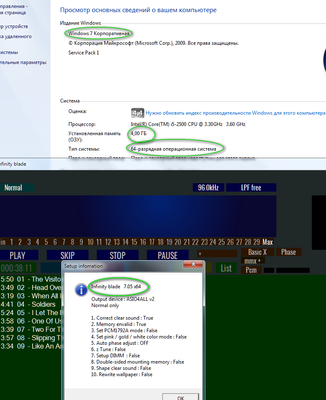The height and width of the screenshot is (400, 326).
Task: Select track 08 - Slipping T
Action: (x=31, y=338)
